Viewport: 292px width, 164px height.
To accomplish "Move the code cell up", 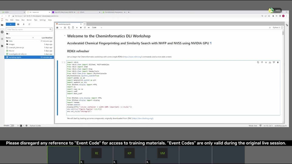I will coord(262,63).
